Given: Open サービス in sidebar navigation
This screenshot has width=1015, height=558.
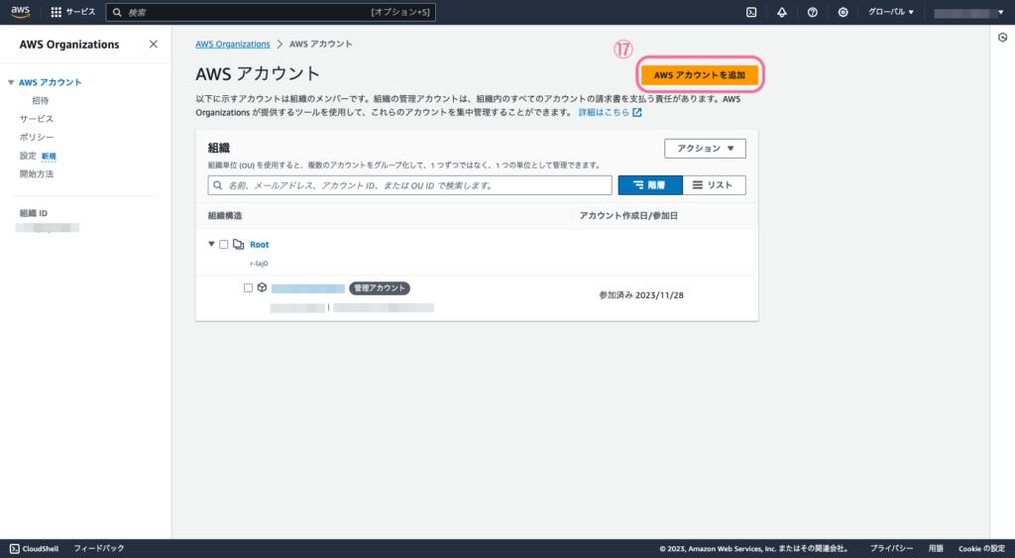Looking at the screenshot, I should (x=37, y=119).
